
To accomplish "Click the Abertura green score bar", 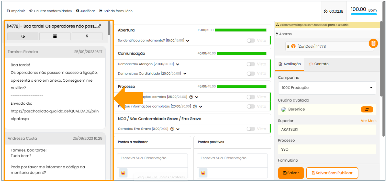I will [x=241, y=30].
